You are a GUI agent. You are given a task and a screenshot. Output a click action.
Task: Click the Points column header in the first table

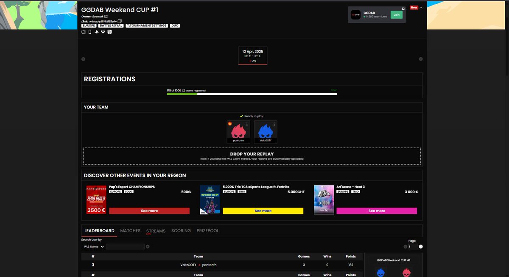coord(351,256)
